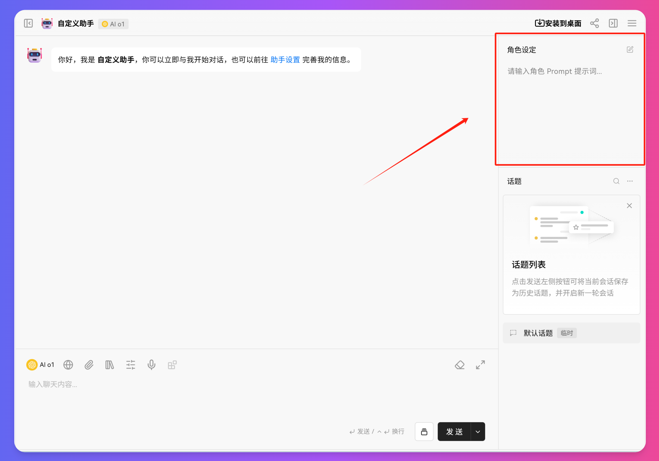Edit the role prompt with the pencil icon
659x461 pixels.
point(630,49)
